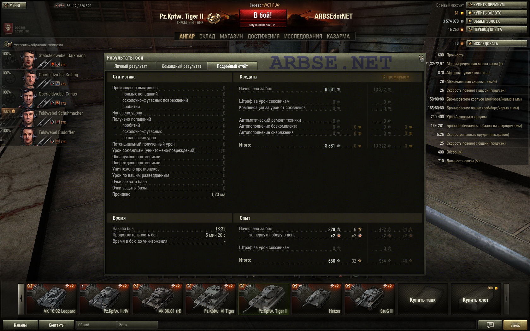Open the ДОСТИЖЕНИЯ tab
The image size is (530, 331).
click(263, 37)
